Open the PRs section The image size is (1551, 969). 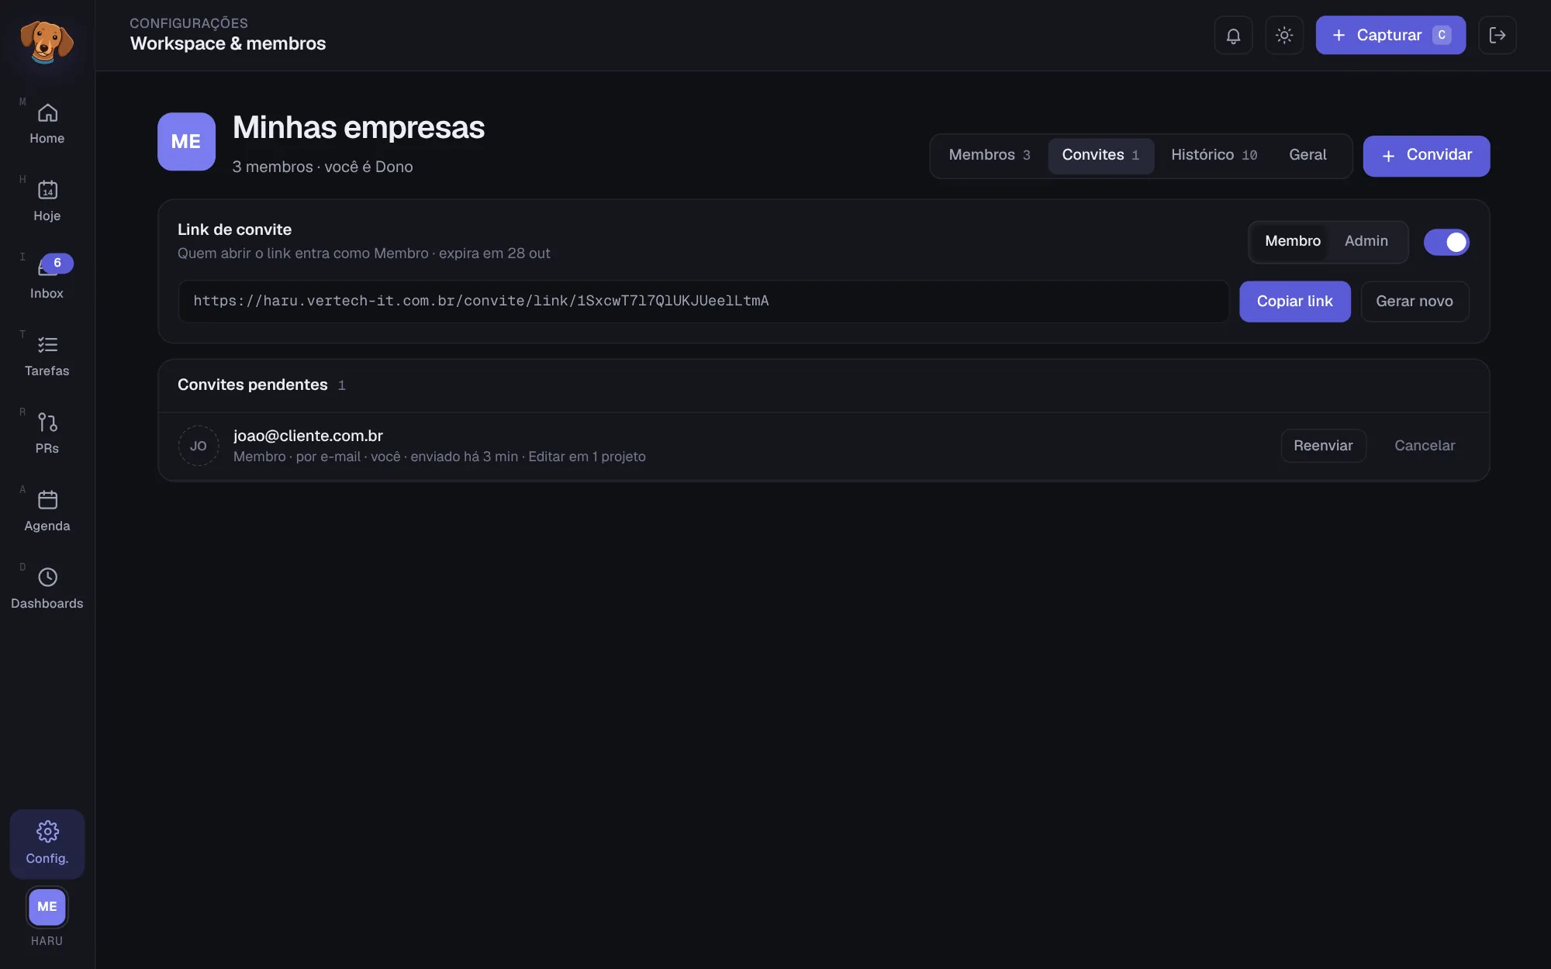coord(47,434)
